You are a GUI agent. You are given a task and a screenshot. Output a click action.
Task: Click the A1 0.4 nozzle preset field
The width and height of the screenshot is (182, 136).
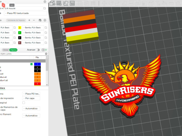(22, 8)
